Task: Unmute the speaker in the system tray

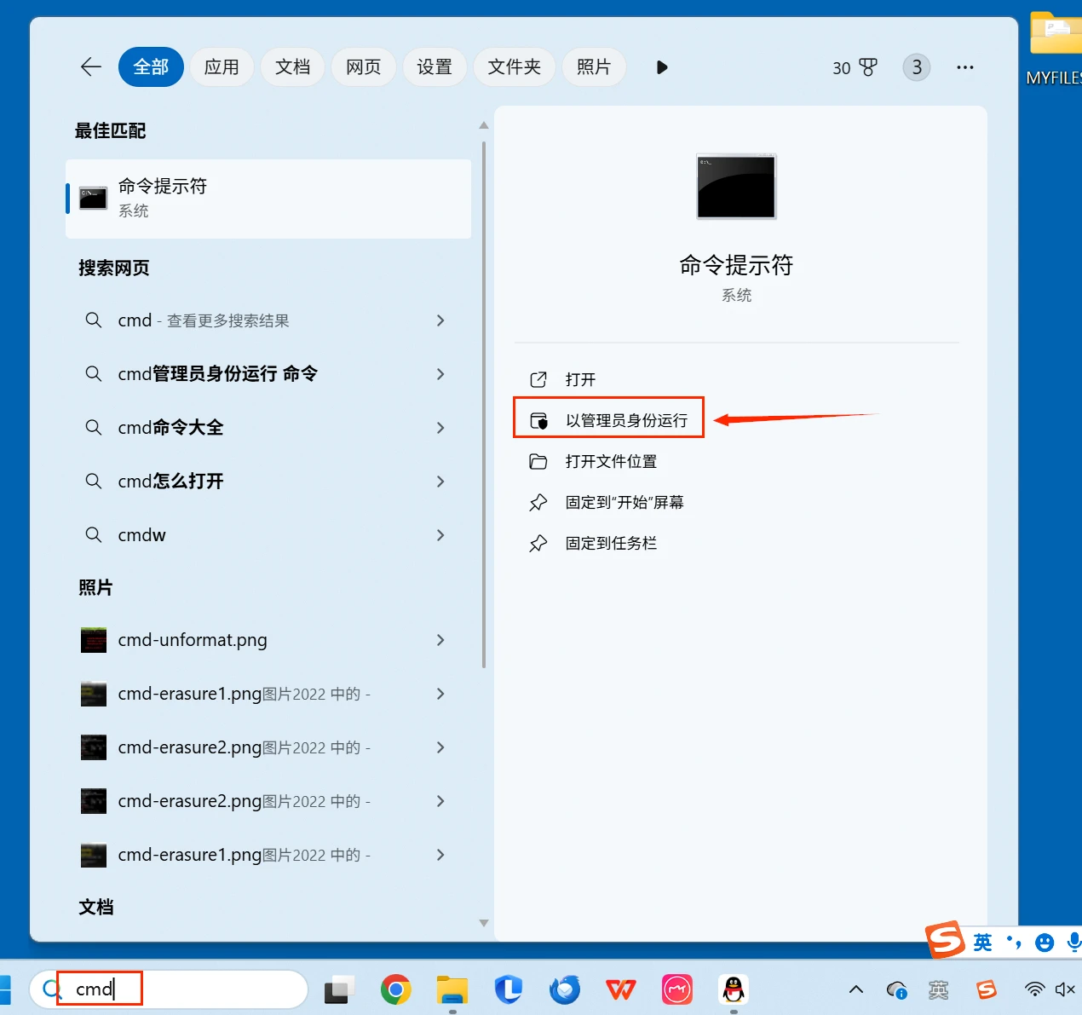Action: point(1063,989)
